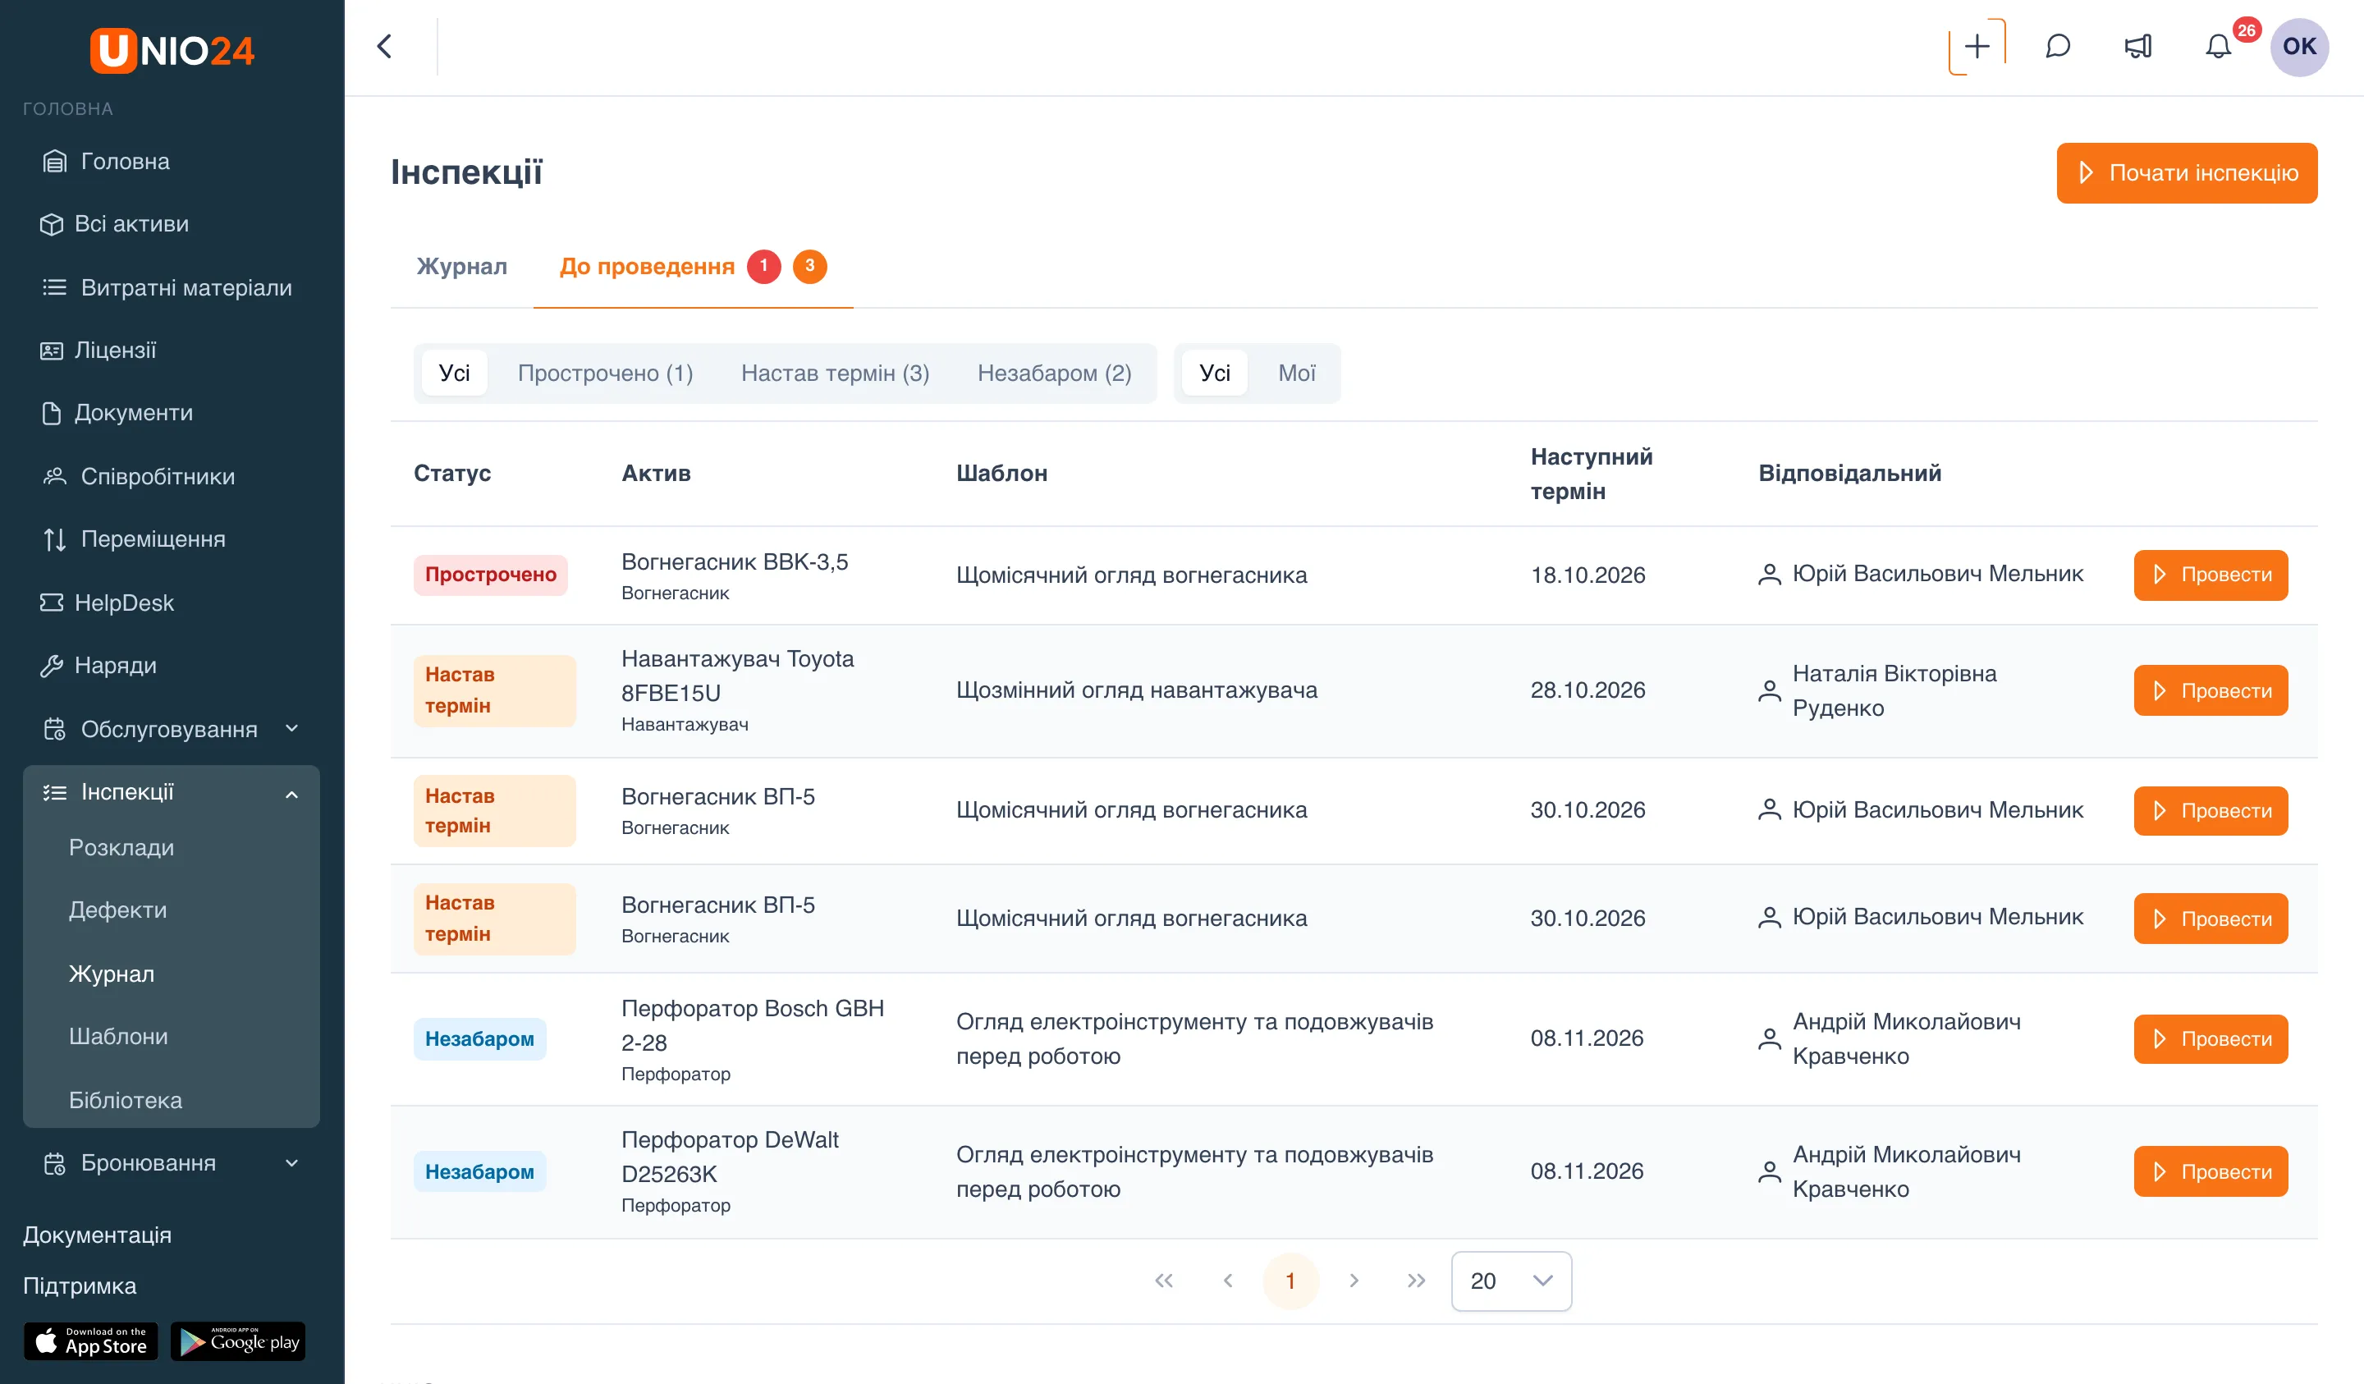Screen dimensions: 2364x1384
Task: Collapse the Інспекції sidebar section
Action: (x=172, y=792)
